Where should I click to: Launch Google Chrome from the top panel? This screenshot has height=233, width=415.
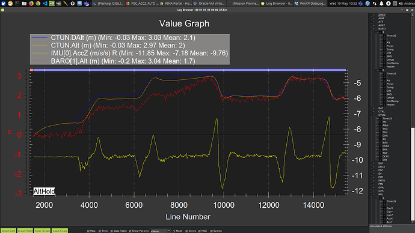point(38,4)
